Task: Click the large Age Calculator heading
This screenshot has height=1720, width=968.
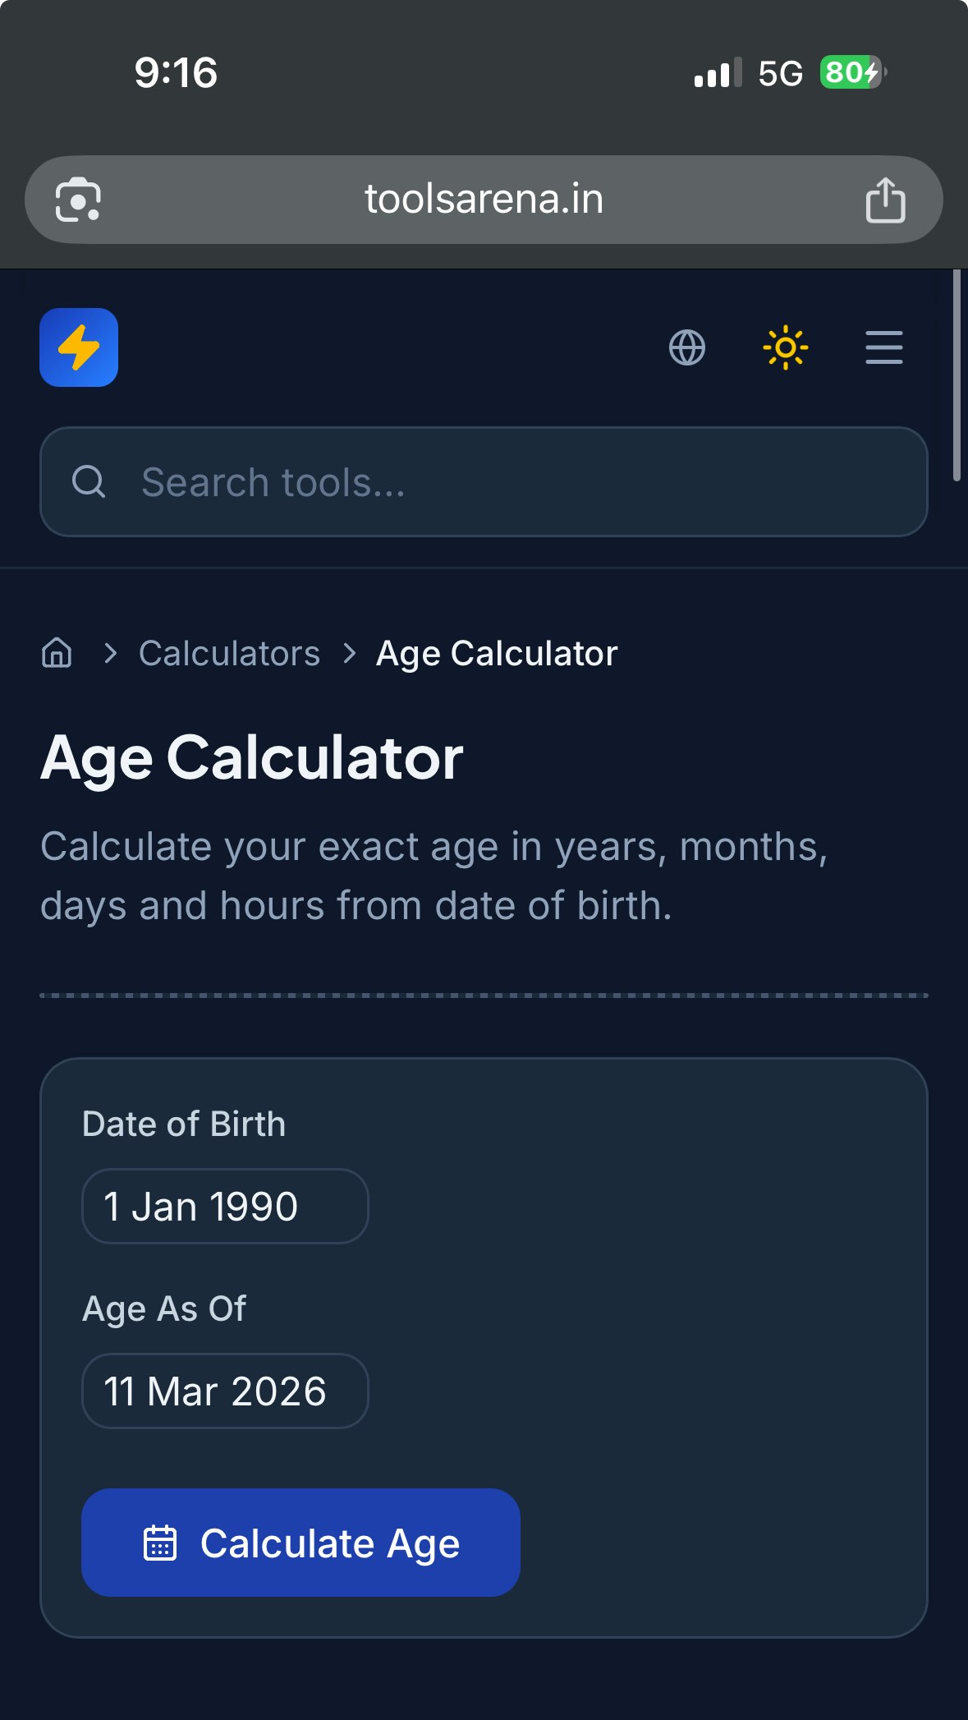Action: (252, 757)
